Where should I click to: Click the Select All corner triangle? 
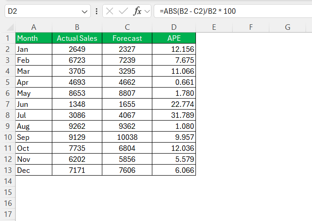[9, 27]
